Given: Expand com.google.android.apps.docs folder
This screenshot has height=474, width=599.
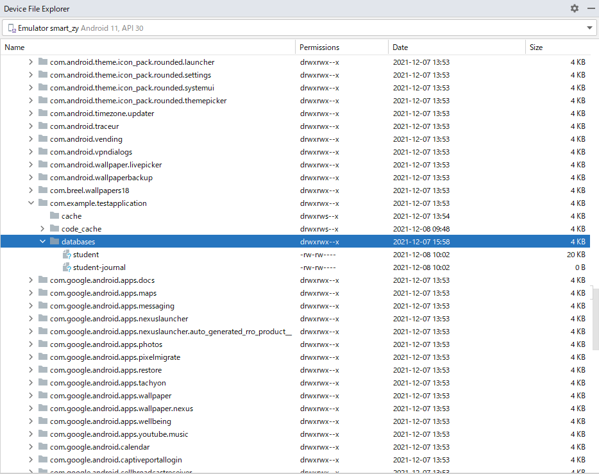Looking at the screenshot, I should tap(31, 280).
